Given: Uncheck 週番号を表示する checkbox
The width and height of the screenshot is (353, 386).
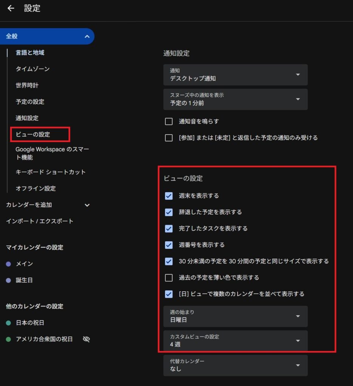Looking at the screenshot, I should pyautogui.click(x=169, y=245).
